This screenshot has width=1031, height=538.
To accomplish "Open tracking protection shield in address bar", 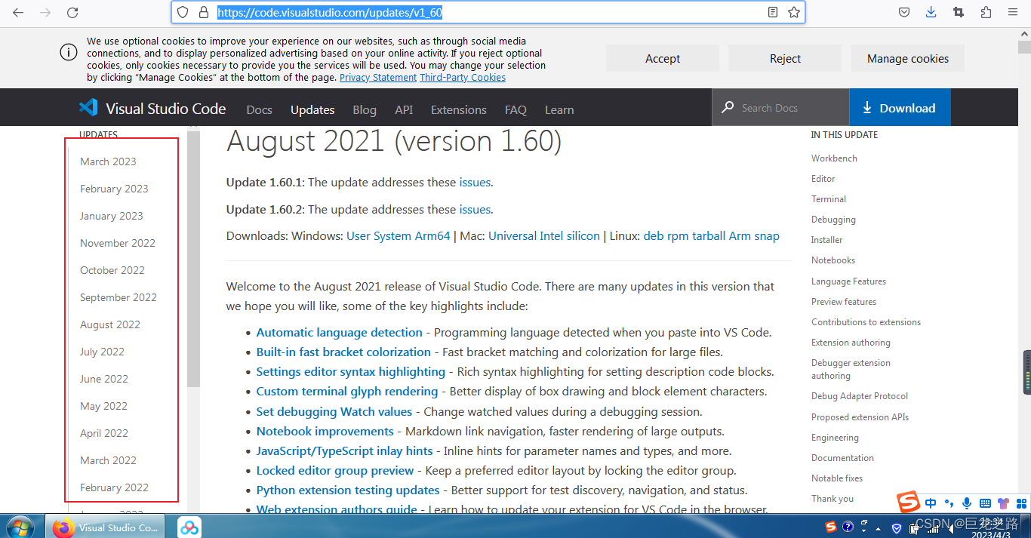I will click(183, 12).
